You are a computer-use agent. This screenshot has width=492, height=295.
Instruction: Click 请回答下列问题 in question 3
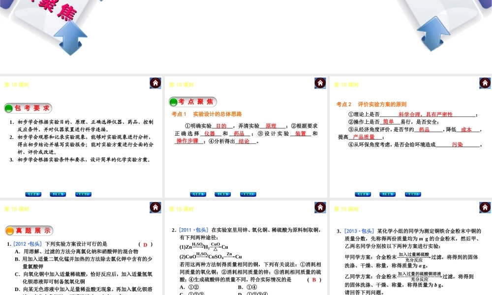(364, 292)
